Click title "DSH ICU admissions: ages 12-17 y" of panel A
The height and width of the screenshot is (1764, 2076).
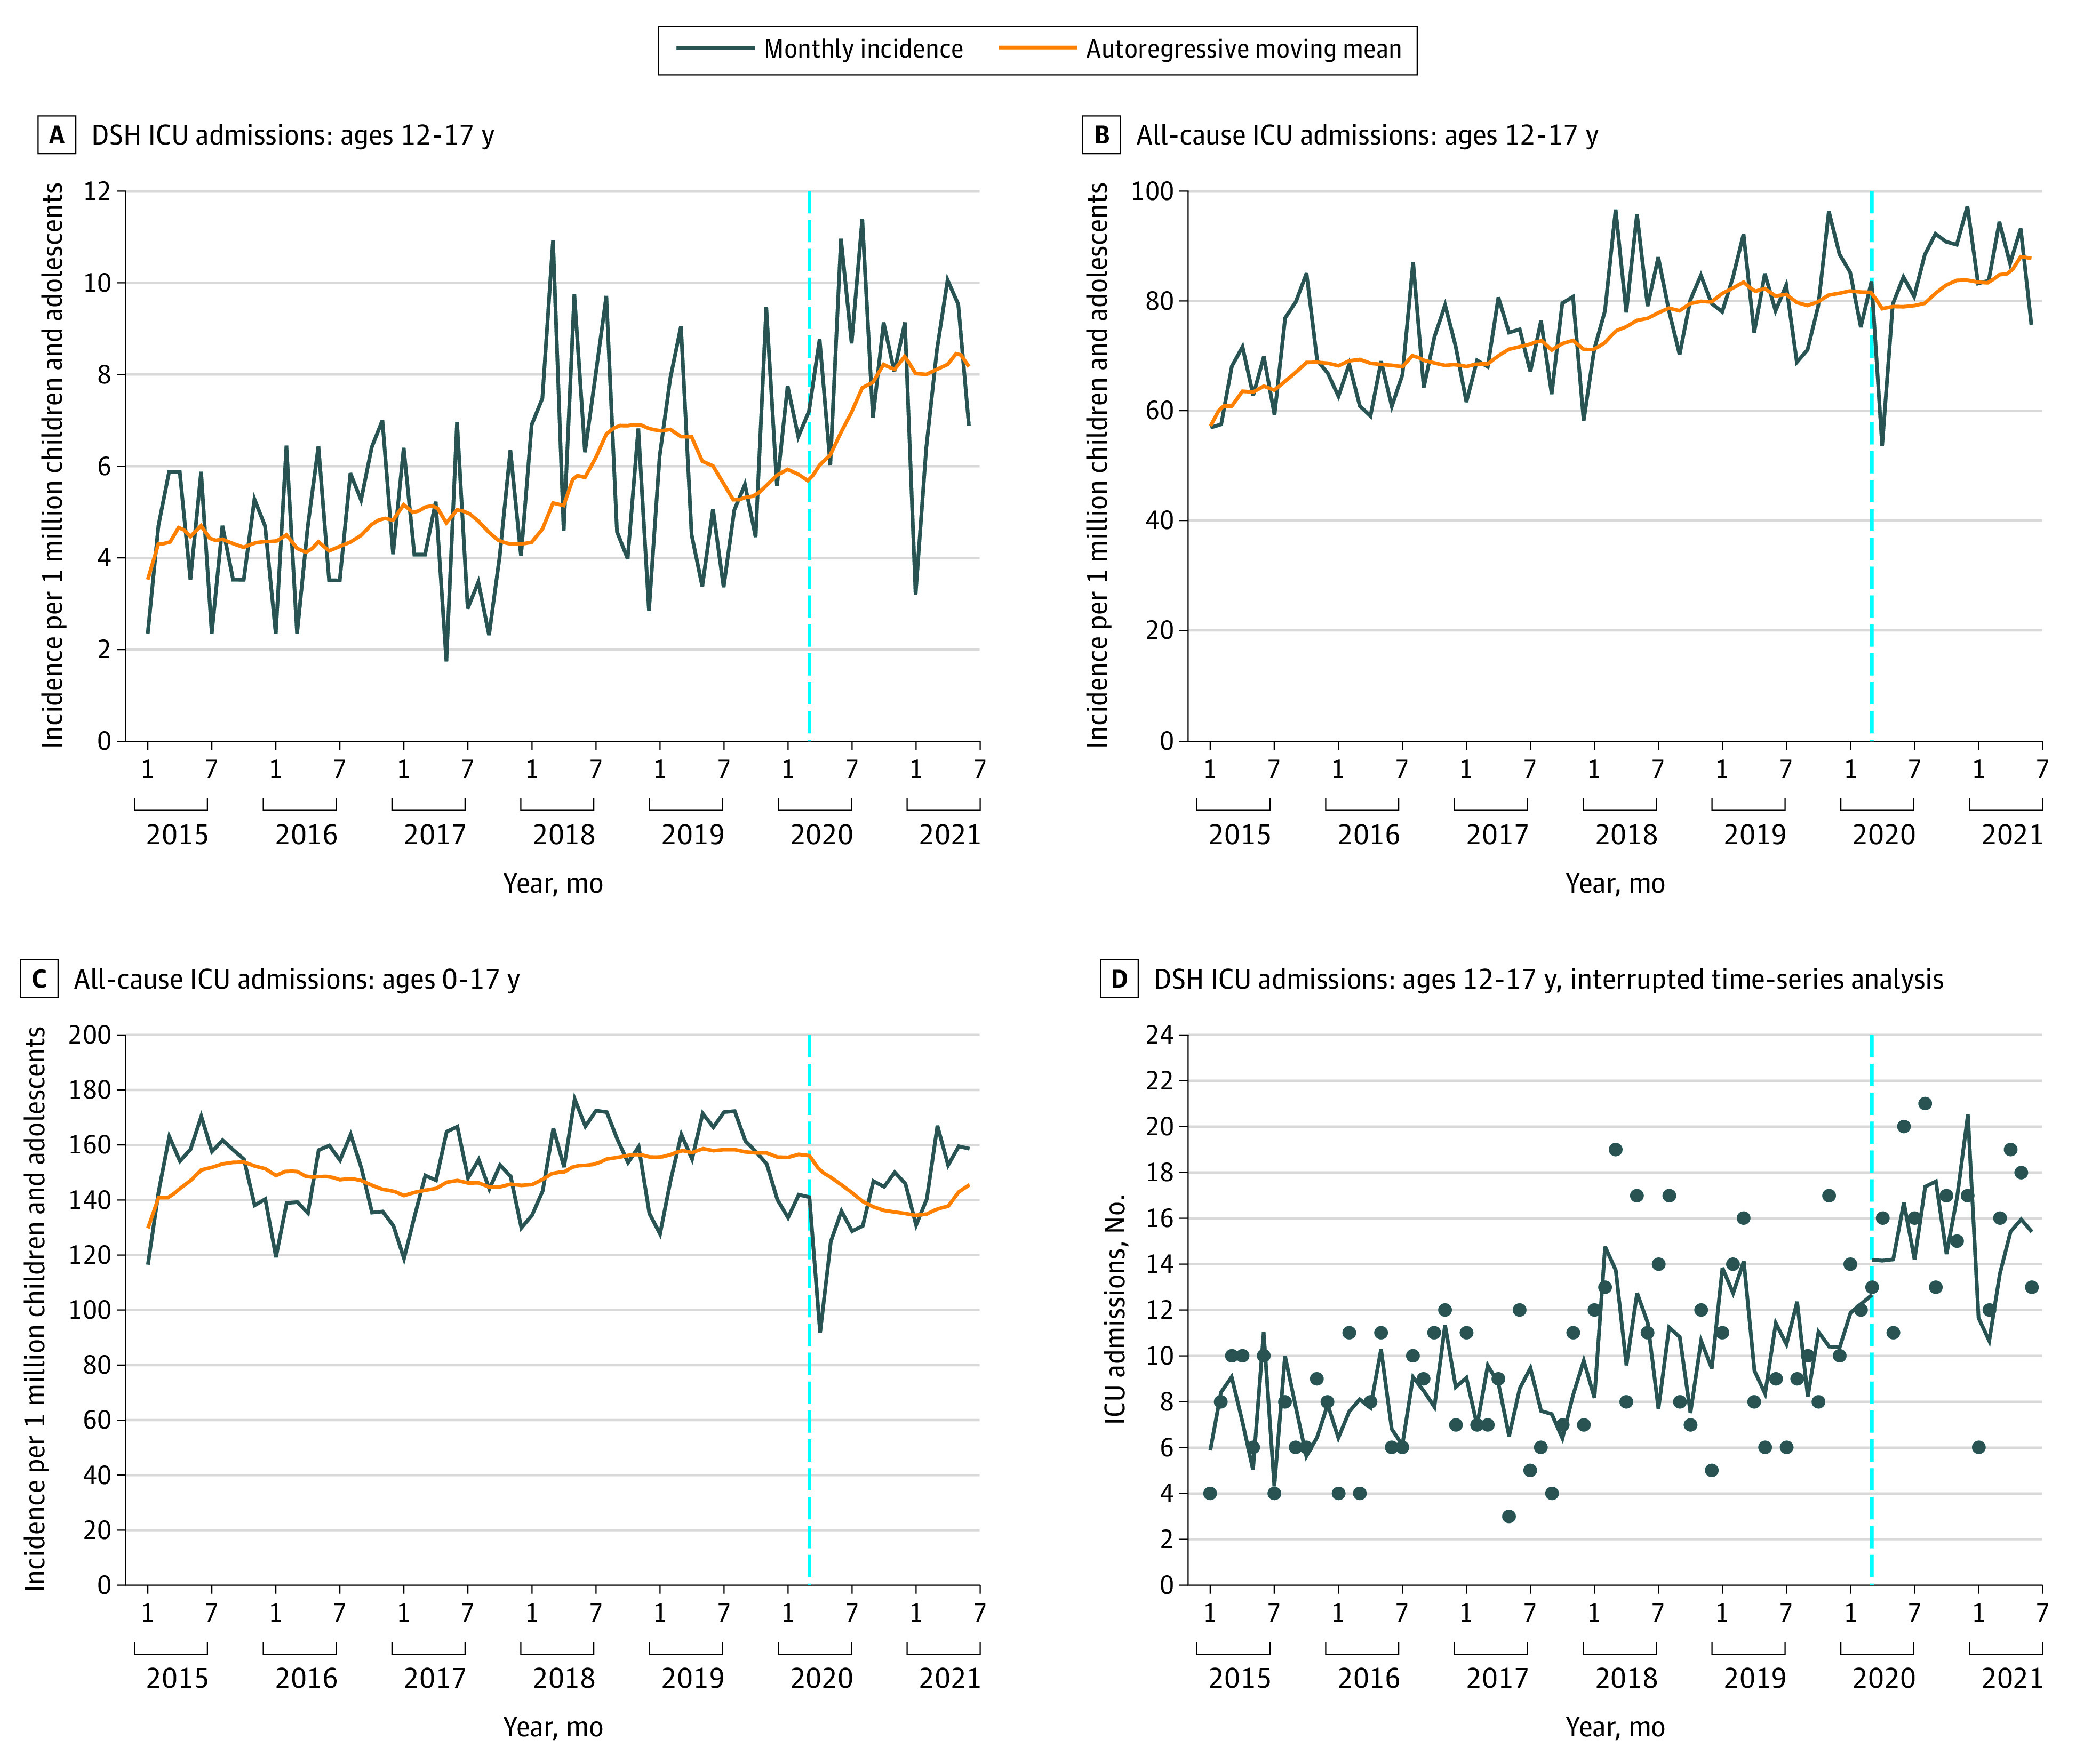click(293, 135)
